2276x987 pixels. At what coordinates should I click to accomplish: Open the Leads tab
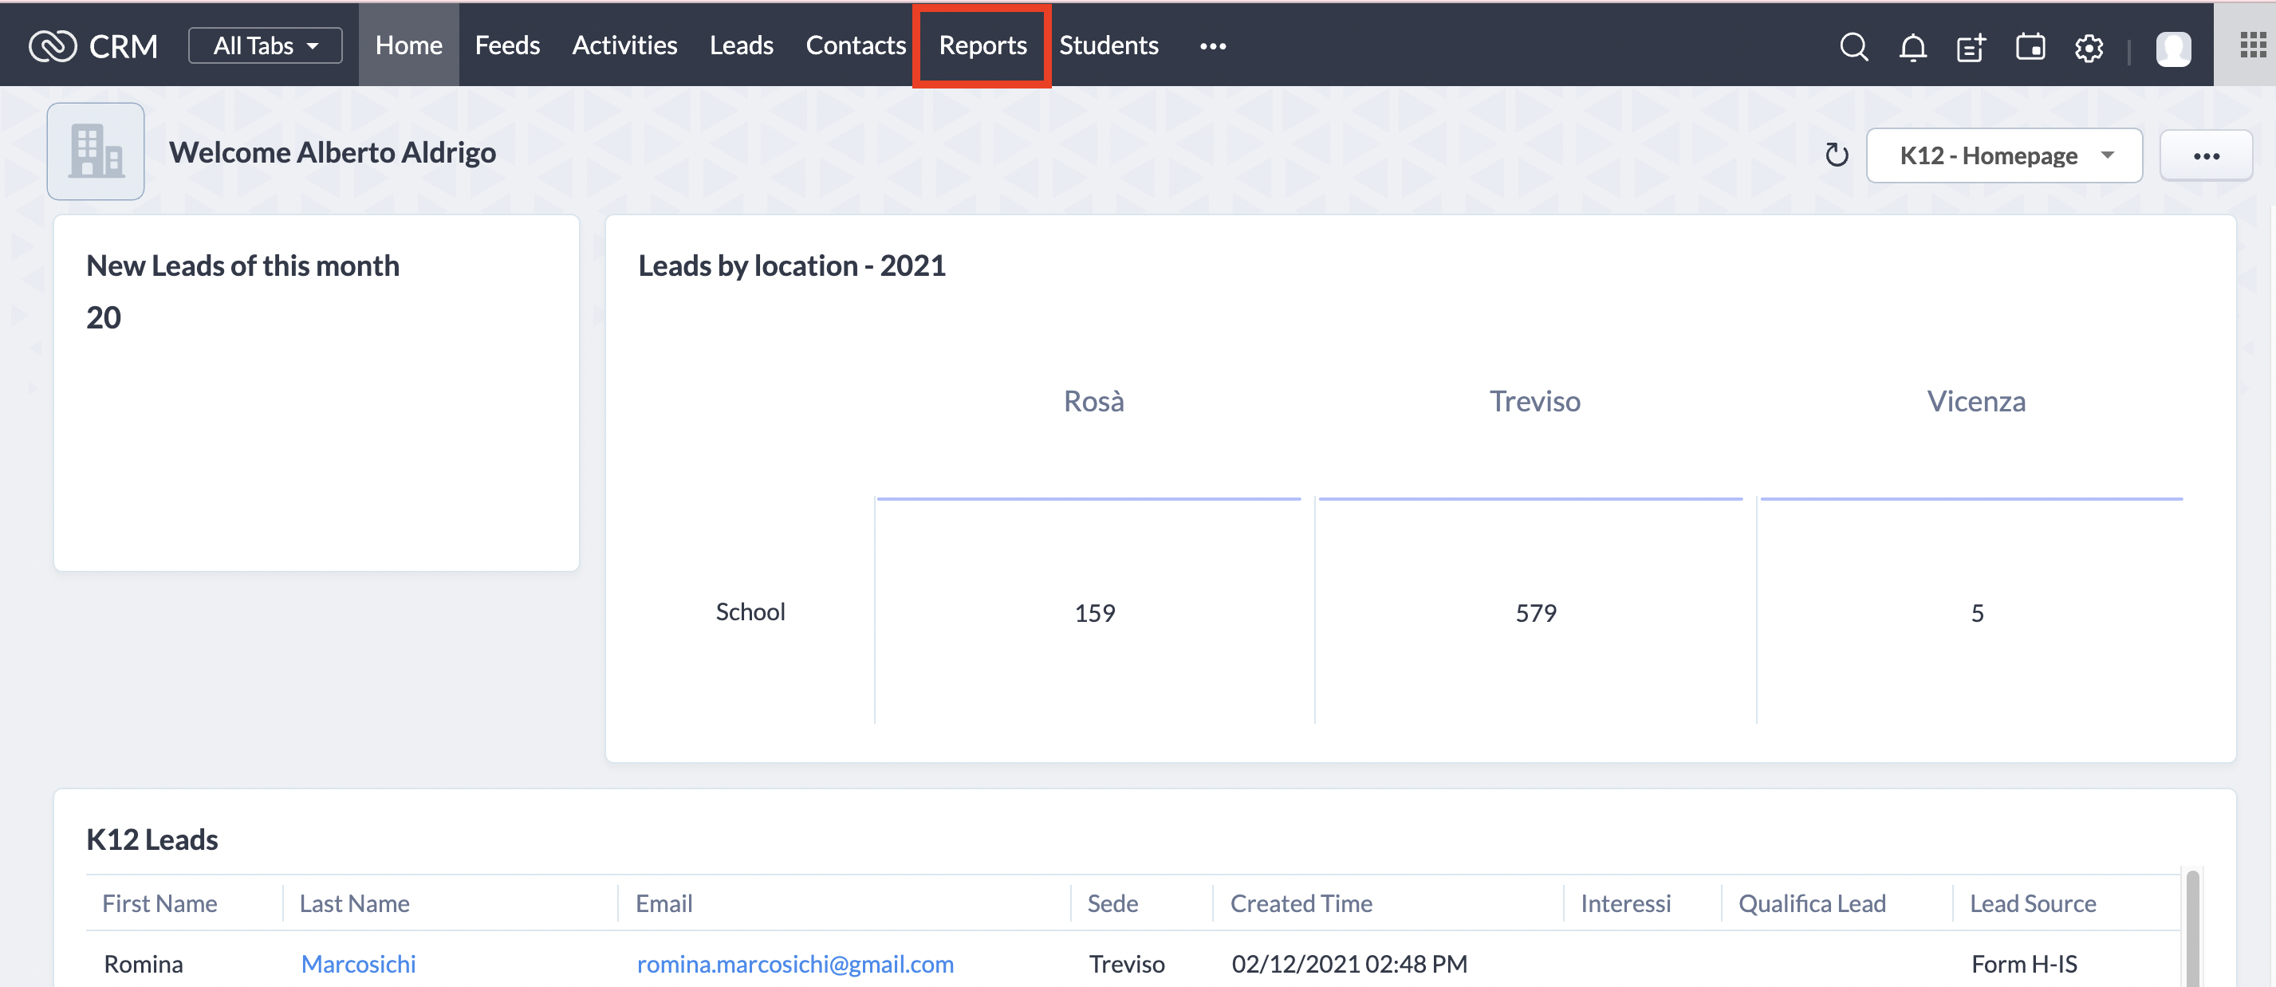740,46
